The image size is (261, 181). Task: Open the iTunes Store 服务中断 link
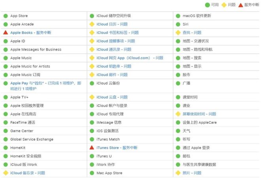[117, 148]
